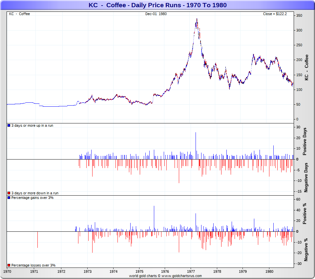This screenshot has width=315, height=279.
Task: Click the 'Percentage losses over 3%' legend text
Action: 33,265
